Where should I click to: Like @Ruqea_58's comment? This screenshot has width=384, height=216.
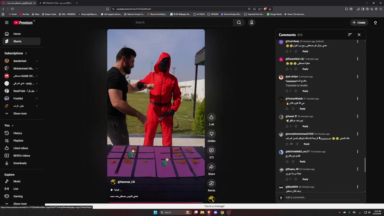(287, 179)
